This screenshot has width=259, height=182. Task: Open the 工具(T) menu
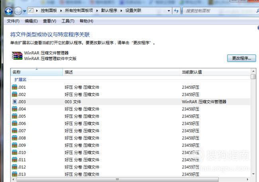click(x=68, y=21)
